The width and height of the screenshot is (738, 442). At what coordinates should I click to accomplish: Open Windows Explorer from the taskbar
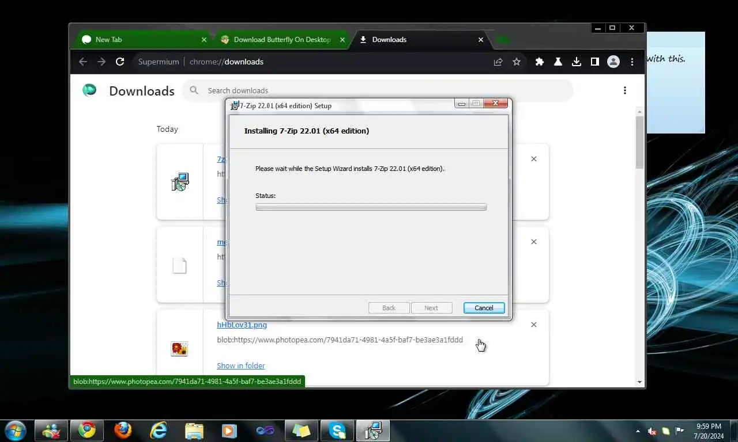[194, 430]
